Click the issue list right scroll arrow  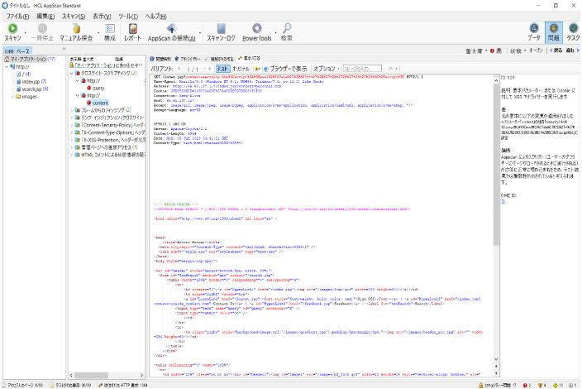tap(141, 376)
